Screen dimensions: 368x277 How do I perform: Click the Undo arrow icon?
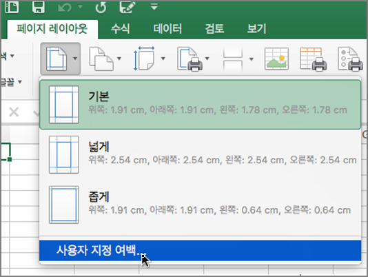(65, 8)
